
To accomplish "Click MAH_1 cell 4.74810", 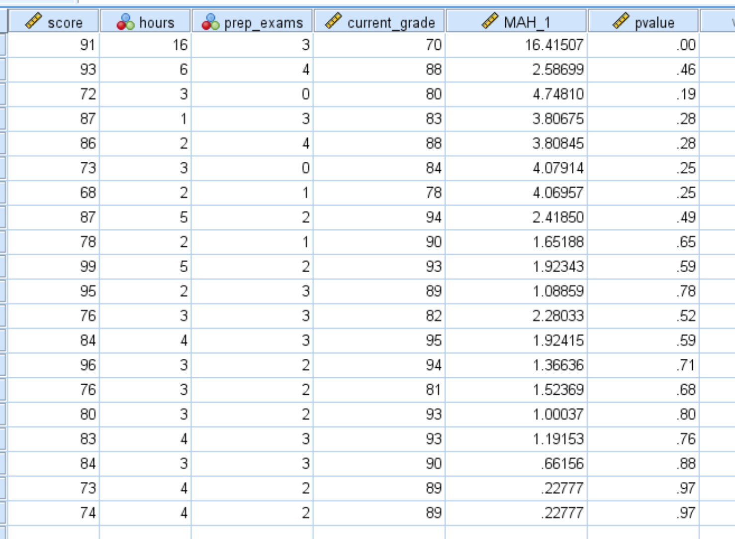I will click(x=516, y=94).
